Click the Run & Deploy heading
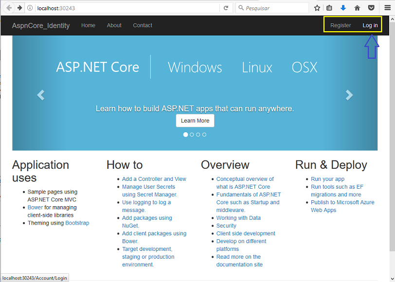 (x=331, y=165)
